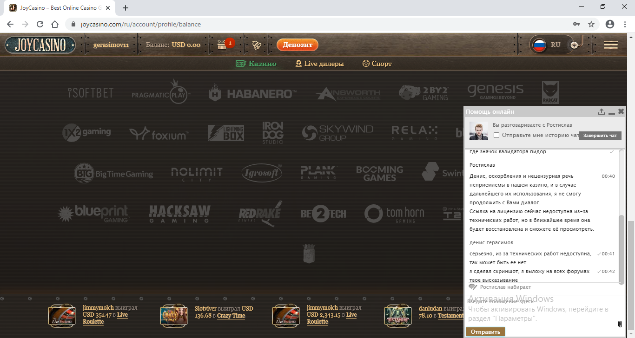
Task: Expand the RU language dropdown
Action: 575,45
